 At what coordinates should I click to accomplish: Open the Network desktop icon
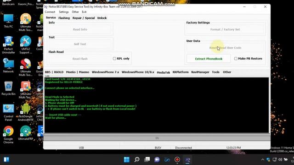[x=8, y=66]
